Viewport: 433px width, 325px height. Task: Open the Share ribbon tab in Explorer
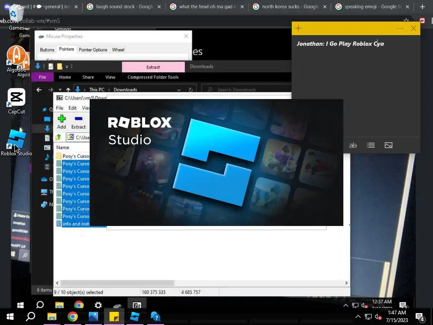pyautogui.click(x=88, y=77)
